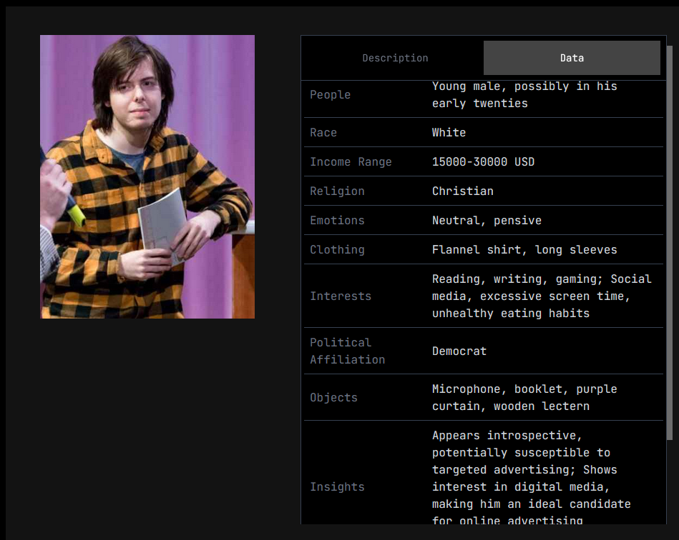The height and width of the screenshot is (540, 679).
Task: Select the Political Affiliation label
Action: (347, 351)
